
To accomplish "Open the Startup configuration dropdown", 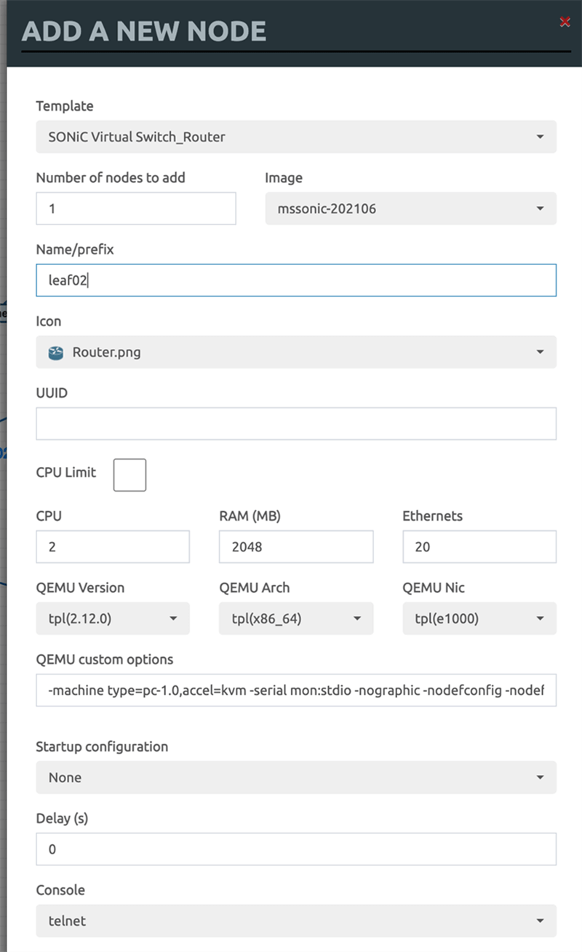I will tap(295, 778).
